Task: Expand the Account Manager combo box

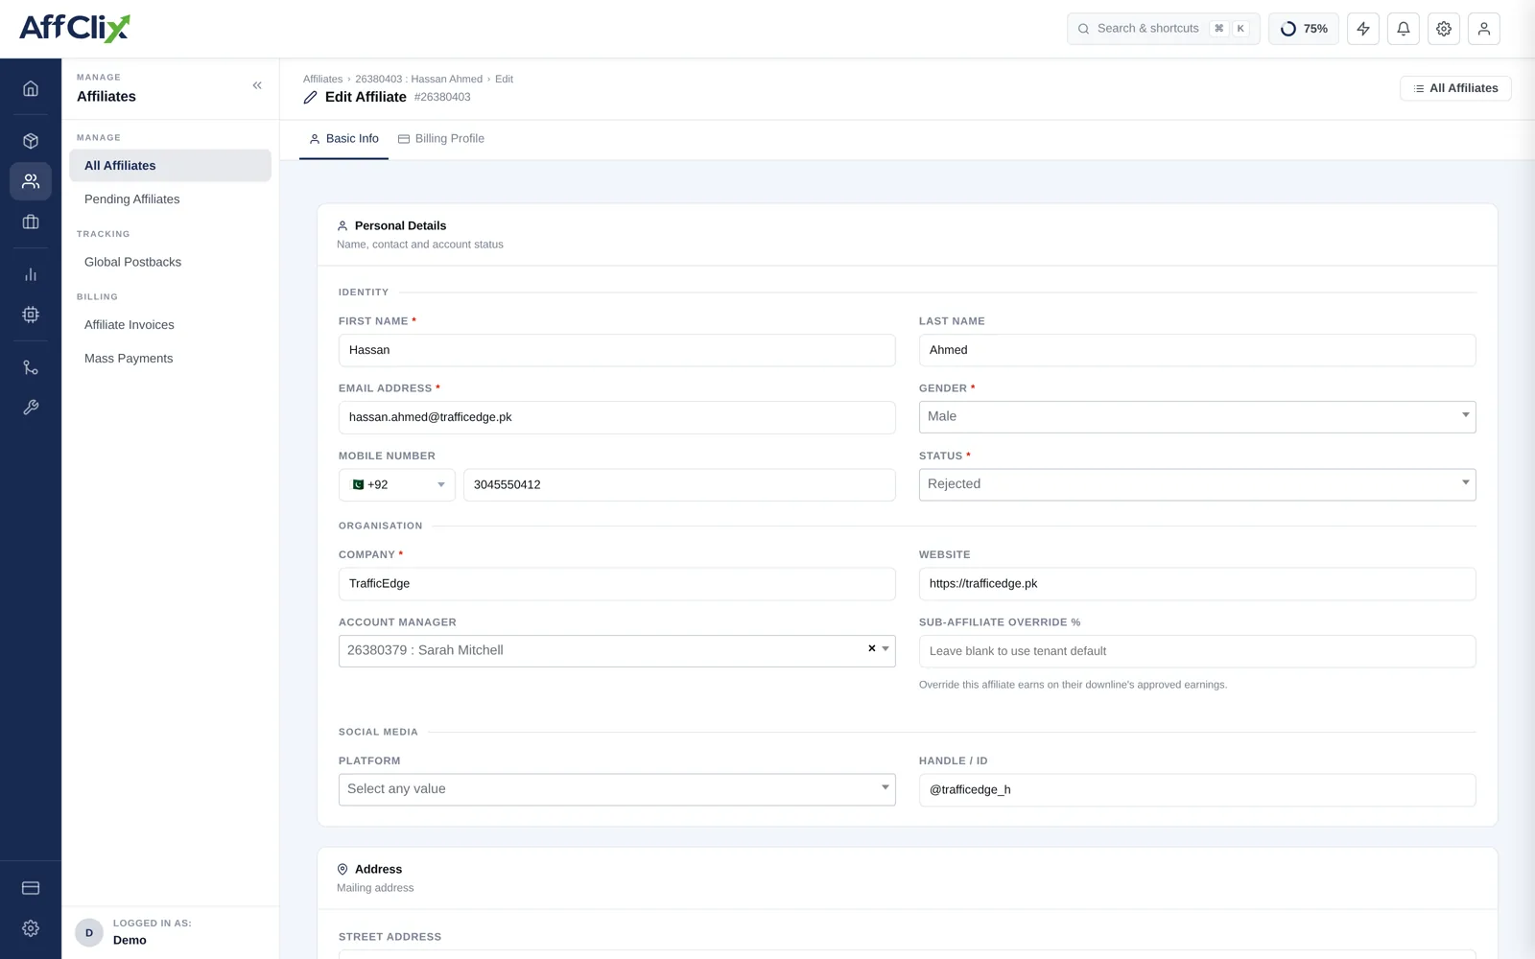Action: (x=617, y=650)
